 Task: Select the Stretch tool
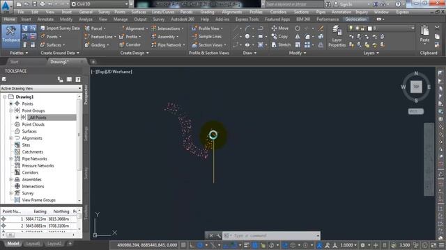click(281, 44)
